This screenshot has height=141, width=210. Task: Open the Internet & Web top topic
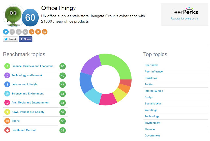pyautogui.click(x=154, y=91)
